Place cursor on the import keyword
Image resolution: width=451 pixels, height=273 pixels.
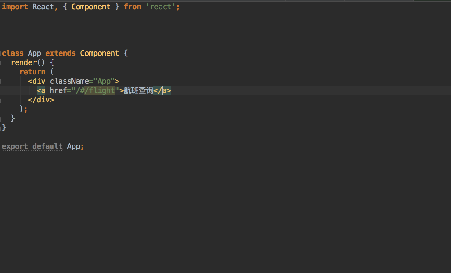click(x=15, y=7)
